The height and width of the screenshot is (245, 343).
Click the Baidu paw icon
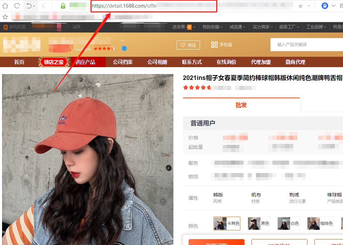[x=325, y=6]
